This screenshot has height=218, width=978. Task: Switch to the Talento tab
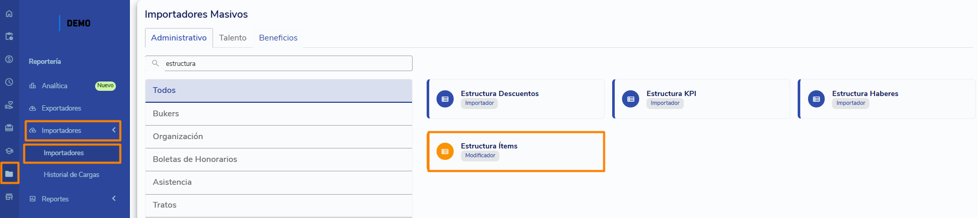[232, 38]
